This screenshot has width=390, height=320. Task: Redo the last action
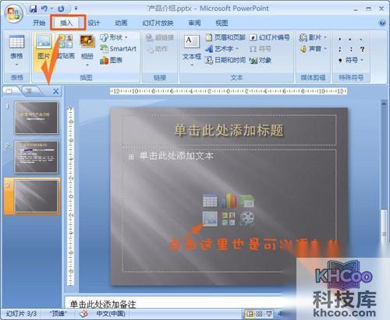click(x=61, y=9)
